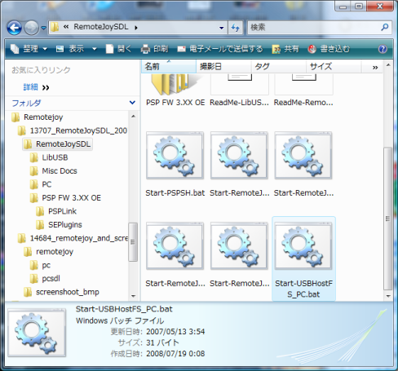Click 電子メールで送信する toolbar button
The image size is (398, 371).
click(x=220, y=49)
